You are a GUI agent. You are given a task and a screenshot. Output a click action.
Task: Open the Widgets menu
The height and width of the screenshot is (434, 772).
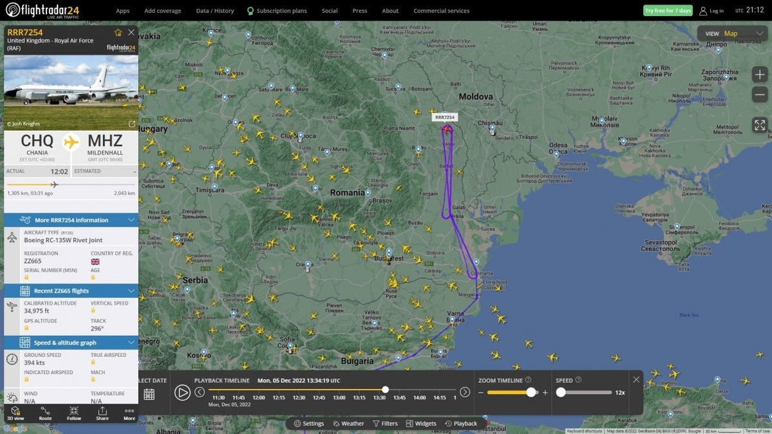coord(421,424)
